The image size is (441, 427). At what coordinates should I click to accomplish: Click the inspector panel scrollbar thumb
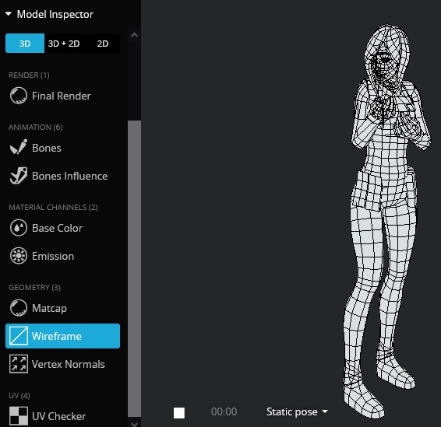[x=135, y=268]
